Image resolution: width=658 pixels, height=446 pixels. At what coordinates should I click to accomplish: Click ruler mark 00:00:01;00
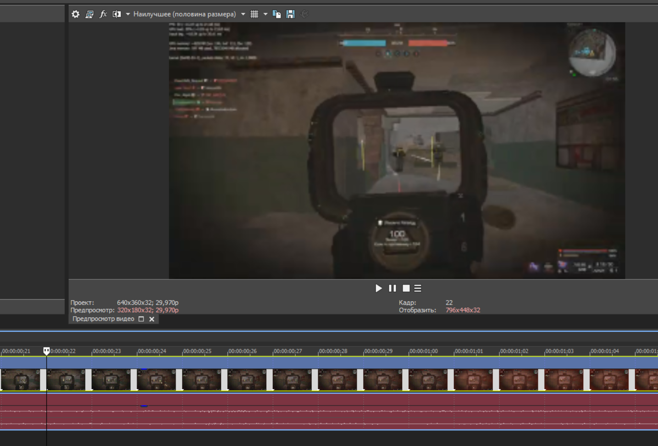click(424, 351)
